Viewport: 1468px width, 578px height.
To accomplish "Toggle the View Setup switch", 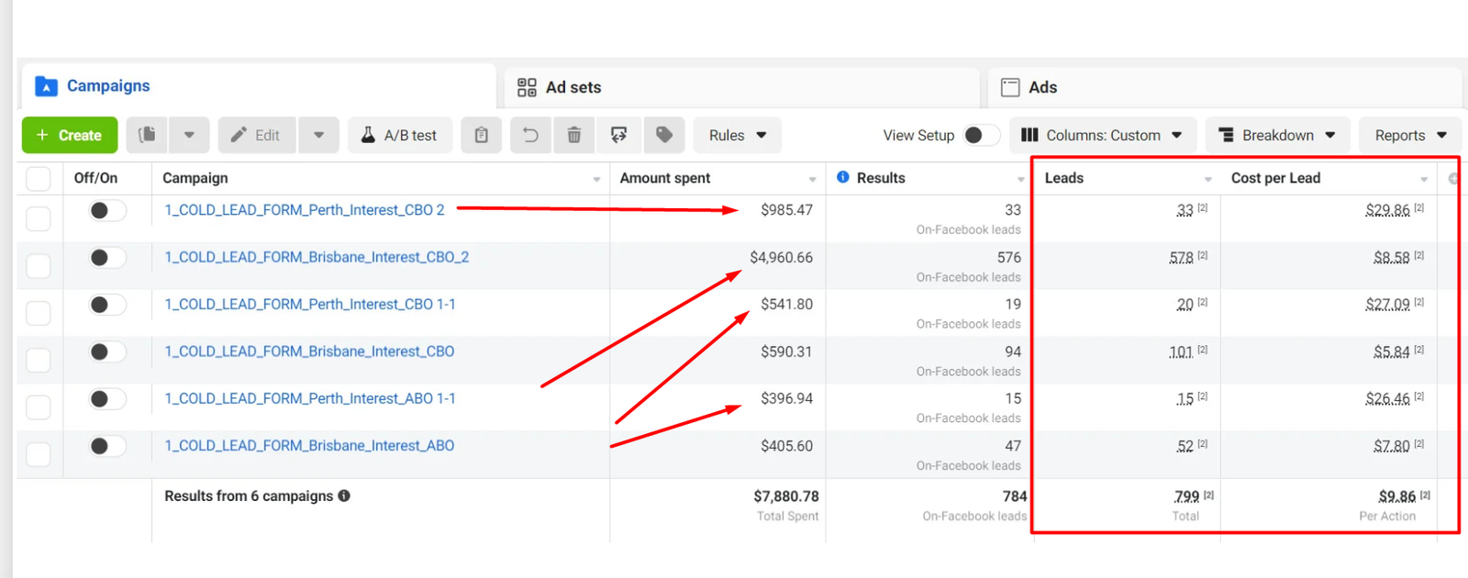I will point(979,135).
